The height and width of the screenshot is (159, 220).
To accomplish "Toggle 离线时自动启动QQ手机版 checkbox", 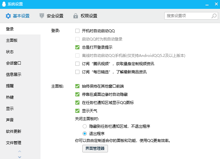I will [x=77, y=55].
